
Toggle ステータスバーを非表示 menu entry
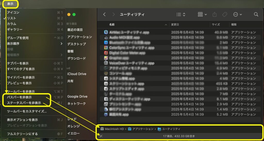coord(24,103)
